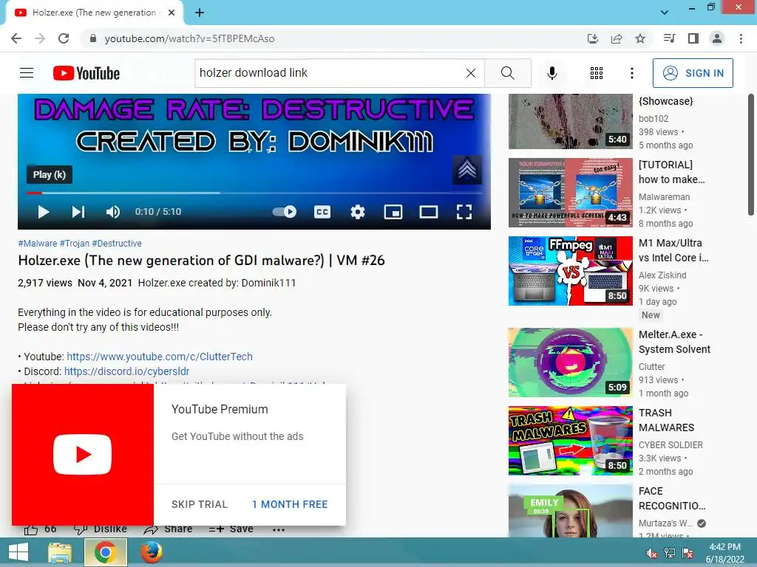The width and height of the screenshot is (757, 567).
Task: Open video player settings gear
Action: (x=358, y=212)
